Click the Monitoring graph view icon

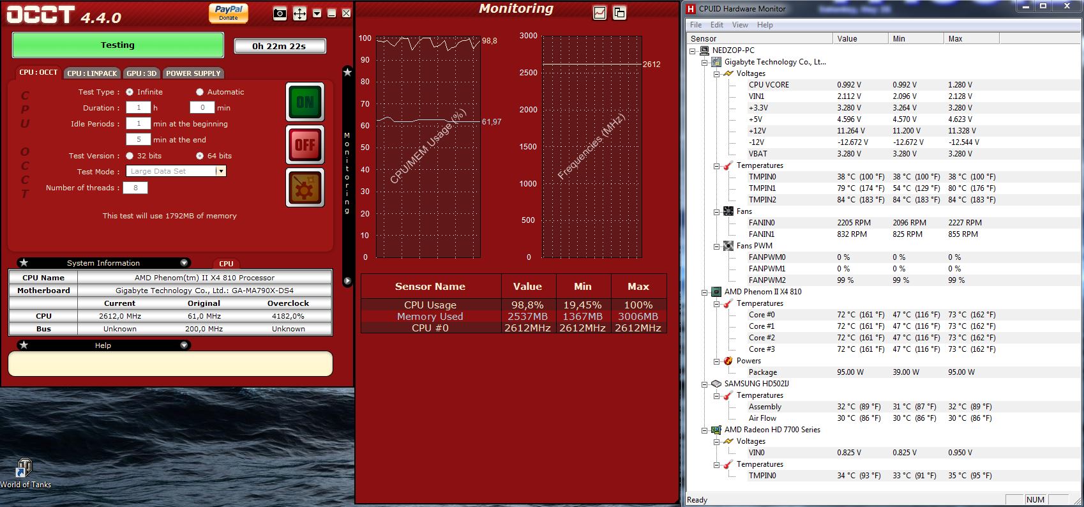click(x=599, y=13)
